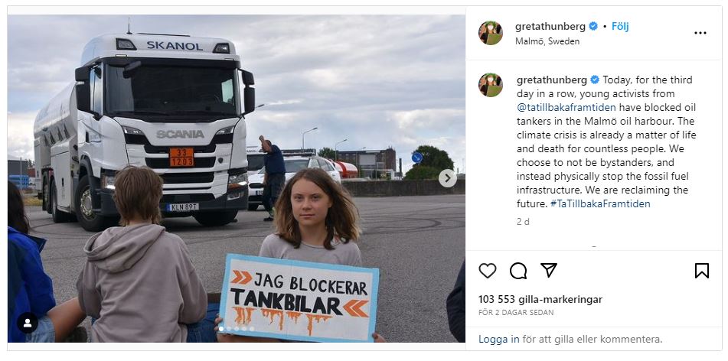Open the three-dot more options menu
The height and width of the screenshot is (361, 728).
coord(700,33)
